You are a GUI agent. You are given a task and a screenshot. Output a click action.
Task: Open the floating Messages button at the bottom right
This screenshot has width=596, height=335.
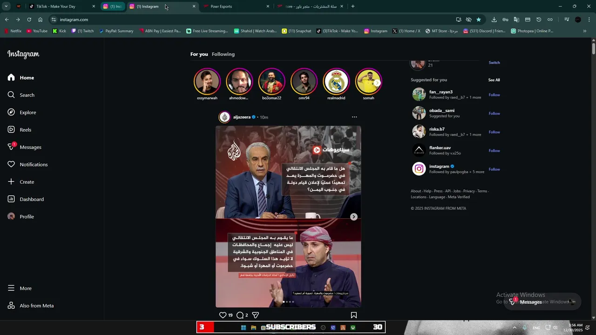pos(542,302)
